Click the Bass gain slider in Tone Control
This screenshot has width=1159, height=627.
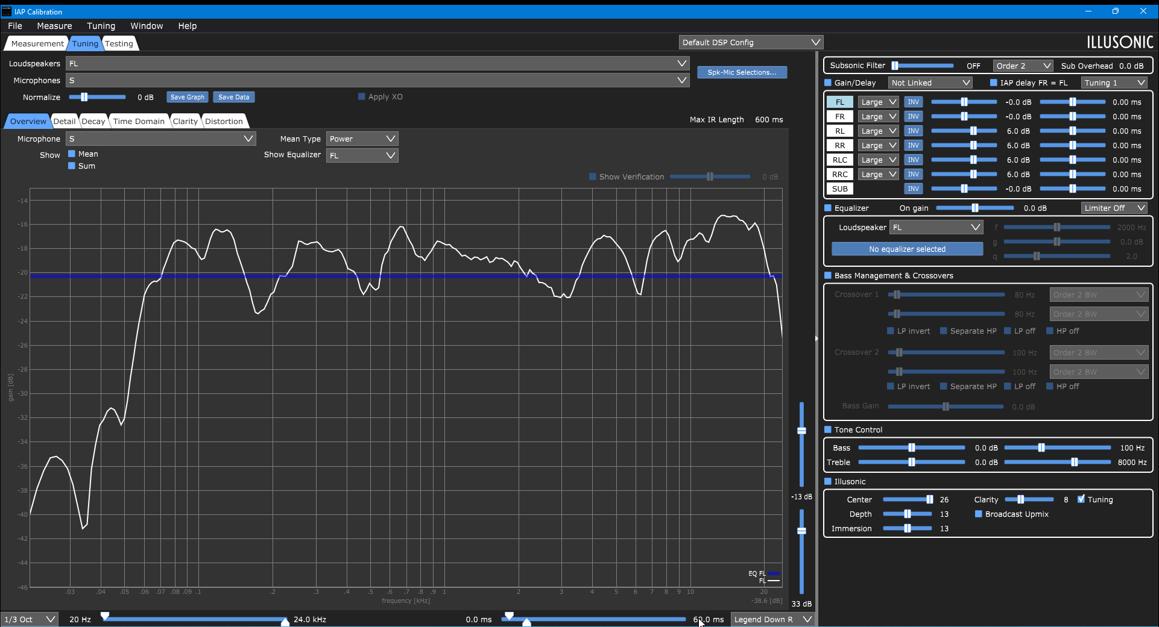coord(911,448)
